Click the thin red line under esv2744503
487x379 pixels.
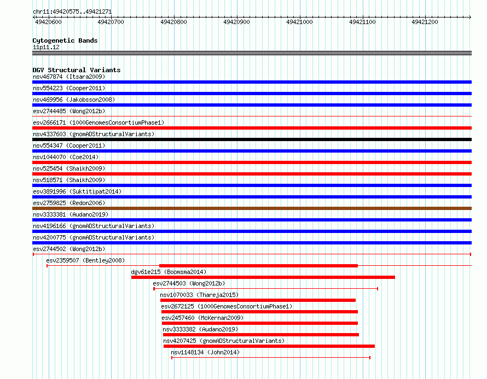(265, 289)
